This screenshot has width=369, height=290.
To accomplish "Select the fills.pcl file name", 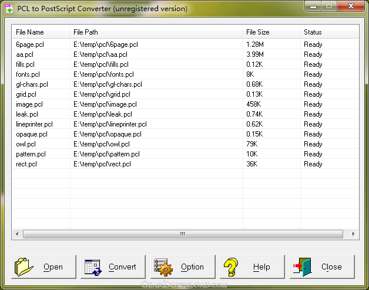I will coord(25,64).
